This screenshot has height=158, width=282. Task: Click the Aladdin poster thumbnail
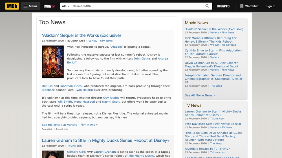tap(53, 62)
